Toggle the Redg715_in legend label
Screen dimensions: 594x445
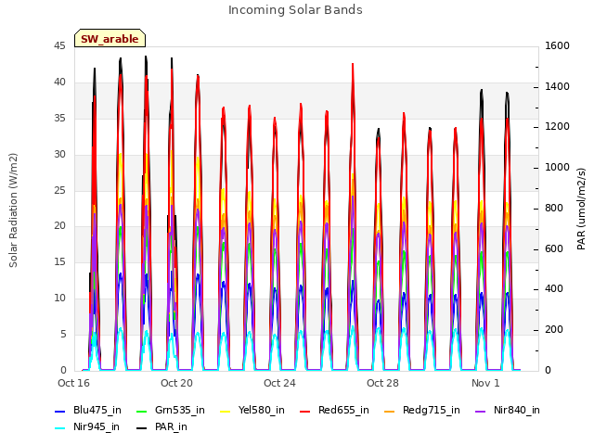pyautogui.click(x=431, y=410)
